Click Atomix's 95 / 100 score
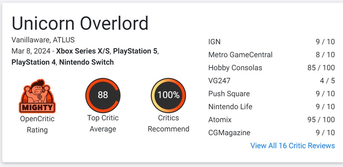343x167 pixels. 321,120
